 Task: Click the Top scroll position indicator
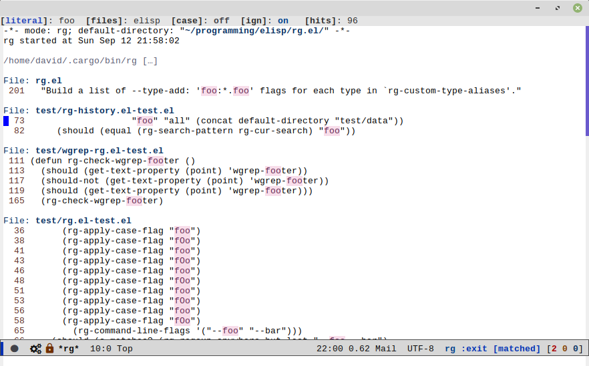125,349
